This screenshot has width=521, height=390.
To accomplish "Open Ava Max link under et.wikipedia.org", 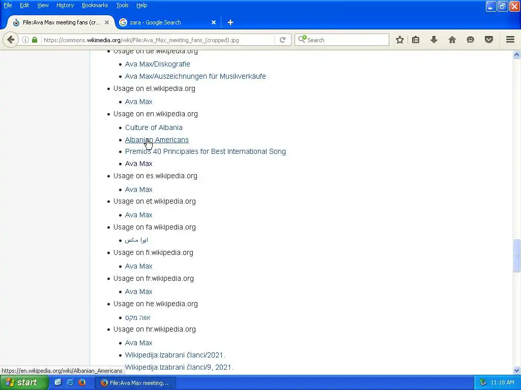I will [x=138, y=215].
